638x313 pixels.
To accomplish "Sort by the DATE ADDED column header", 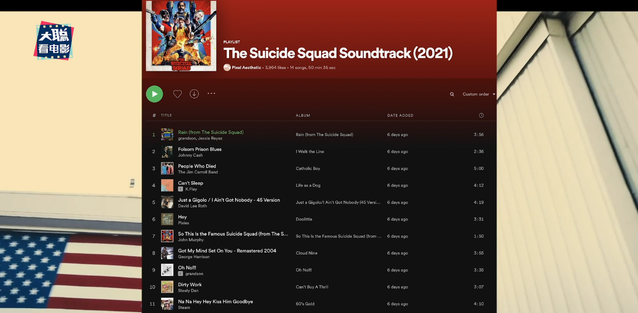I will 400,115.
